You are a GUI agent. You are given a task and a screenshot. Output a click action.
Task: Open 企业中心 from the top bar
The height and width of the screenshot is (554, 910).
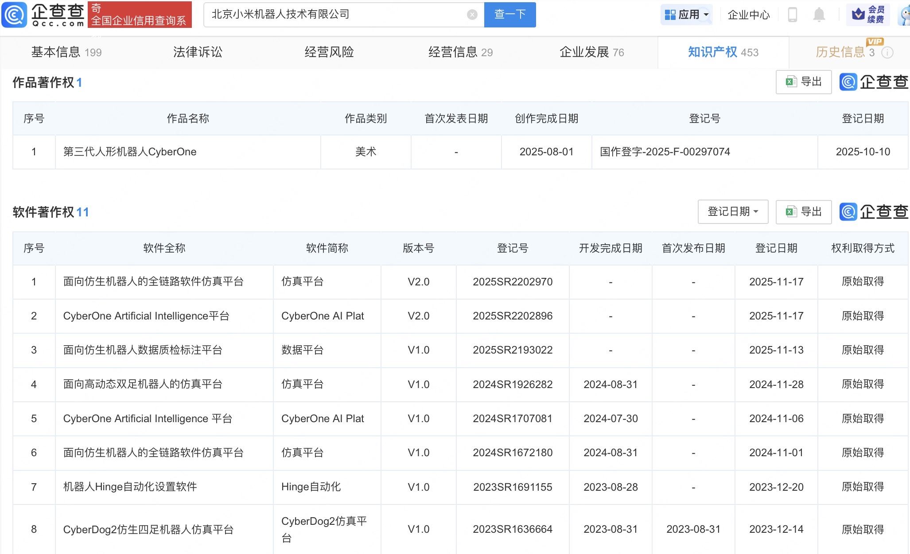(x=748, y=15)
